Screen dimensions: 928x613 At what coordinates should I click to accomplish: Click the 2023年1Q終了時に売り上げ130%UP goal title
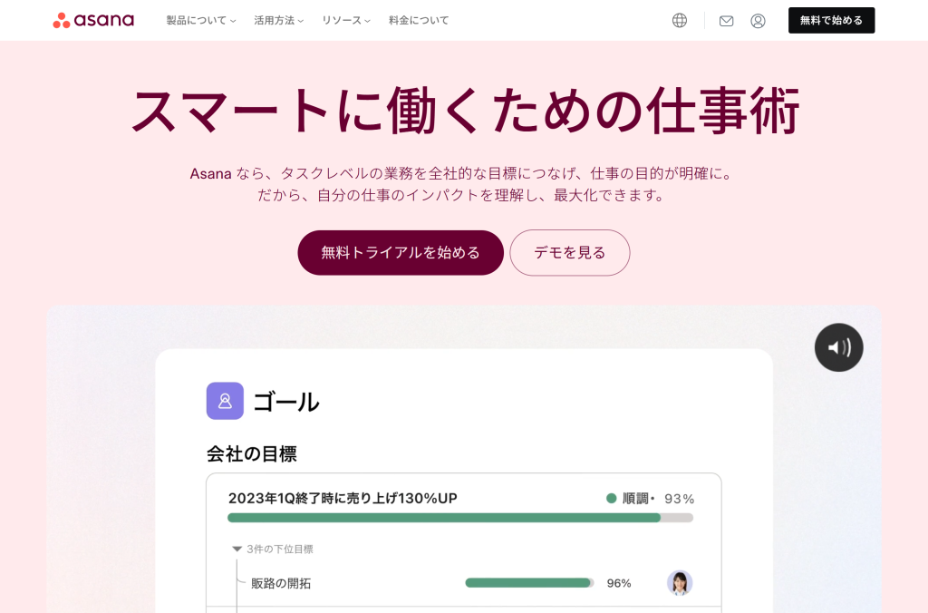click(343, 499)
